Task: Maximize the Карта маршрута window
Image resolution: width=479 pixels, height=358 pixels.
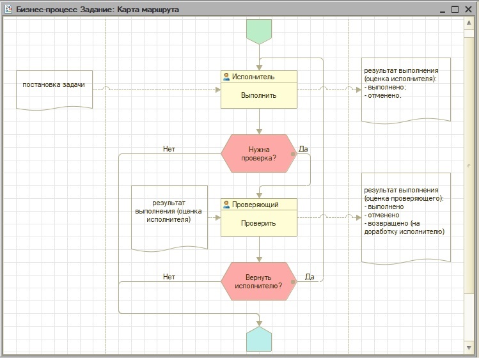Action: tap(455, 10)
